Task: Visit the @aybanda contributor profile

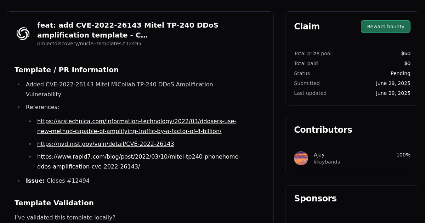Action: click(327, 162)
